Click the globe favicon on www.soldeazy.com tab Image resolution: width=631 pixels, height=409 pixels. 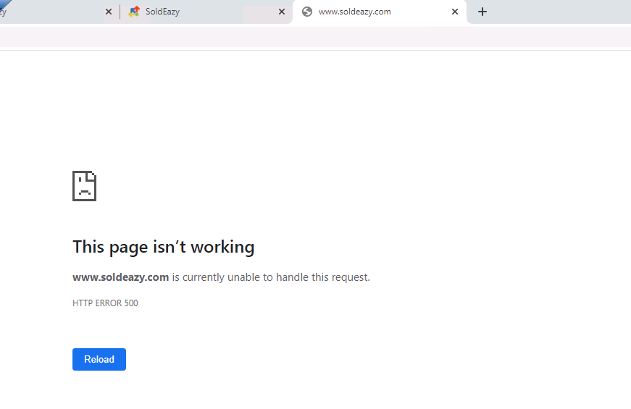coord(307,12)
